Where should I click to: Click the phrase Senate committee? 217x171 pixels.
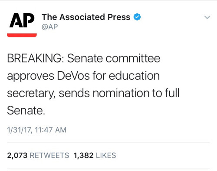tap(114, 58)
